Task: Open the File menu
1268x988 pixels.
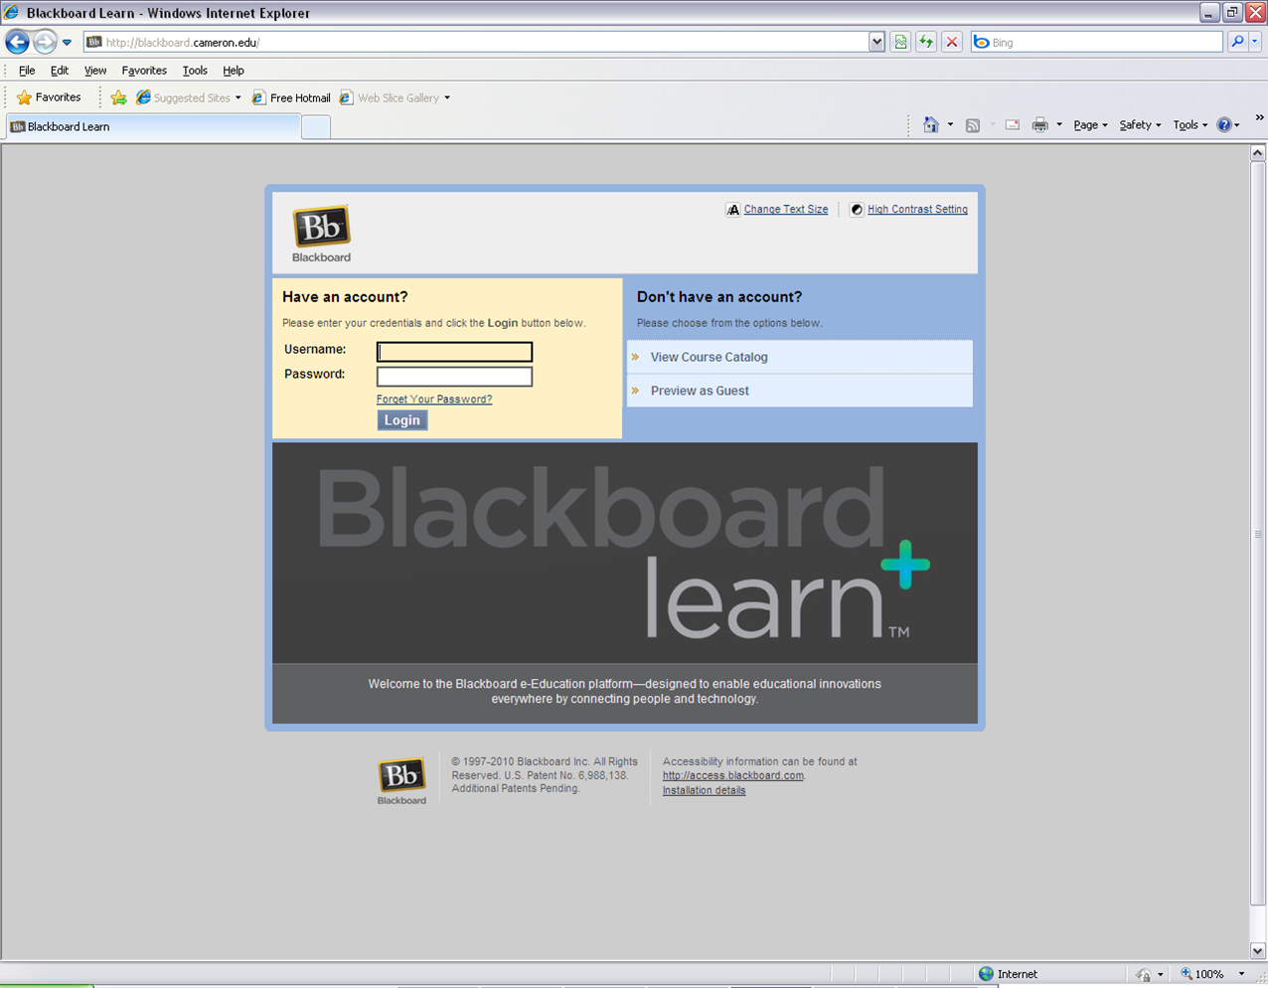Action: point(27,71)
